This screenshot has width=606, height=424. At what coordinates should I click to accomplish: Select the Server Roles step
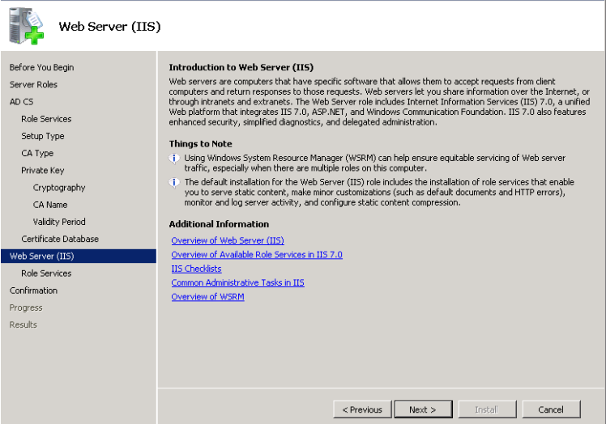tap(33, 85)
